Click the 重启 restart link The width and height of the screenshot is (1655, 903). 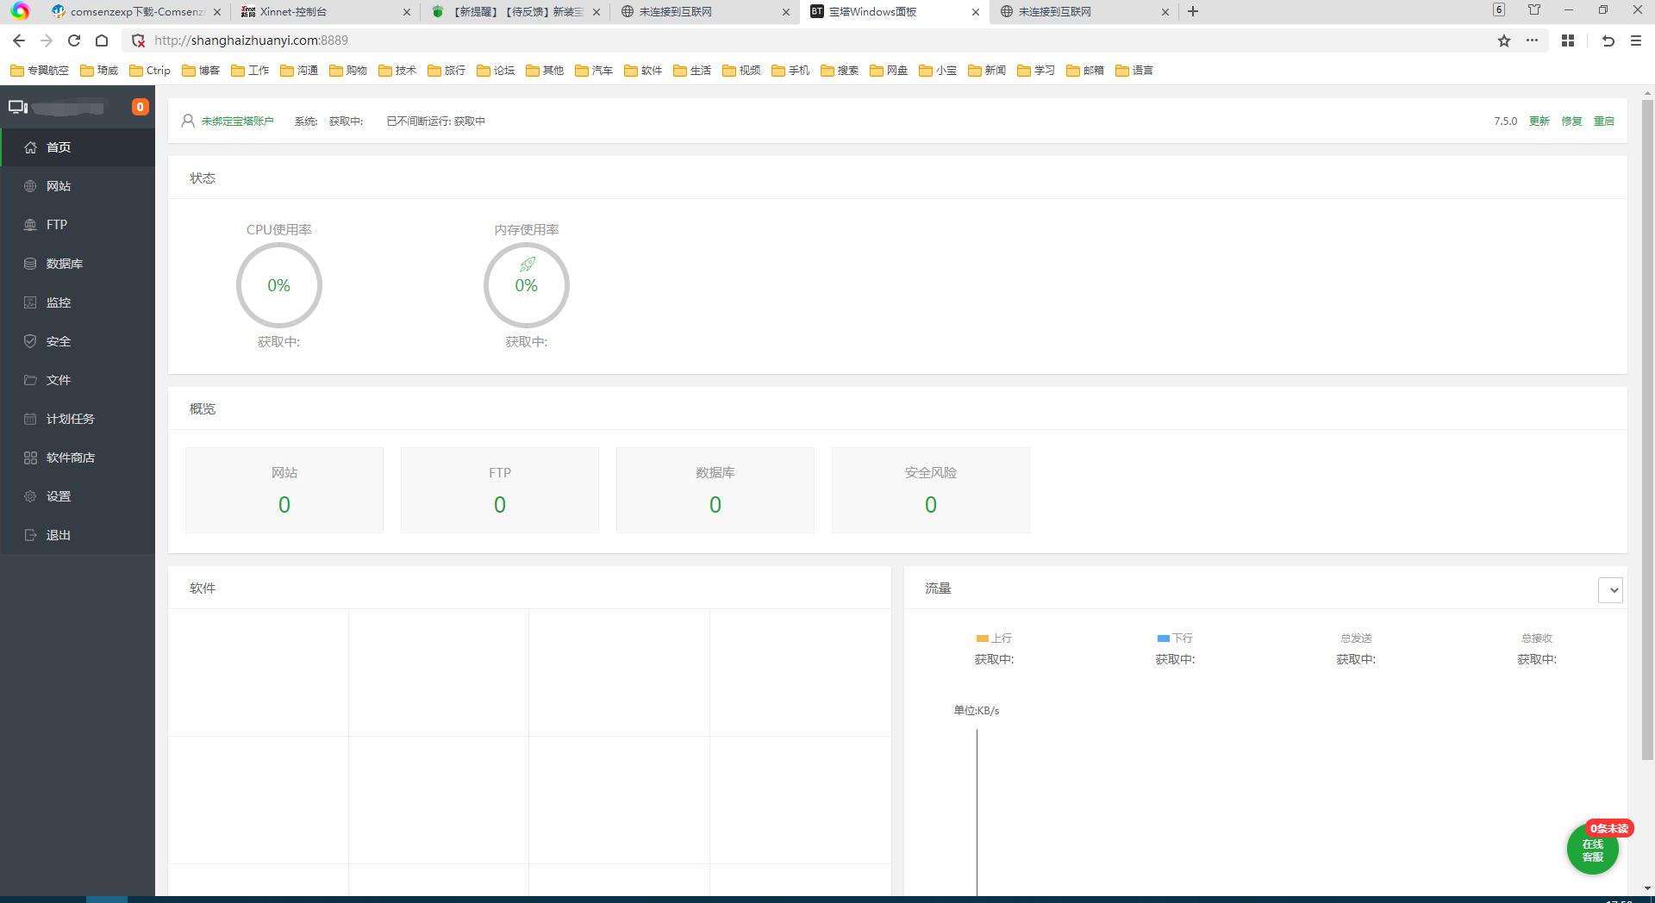click(1604, 121)
